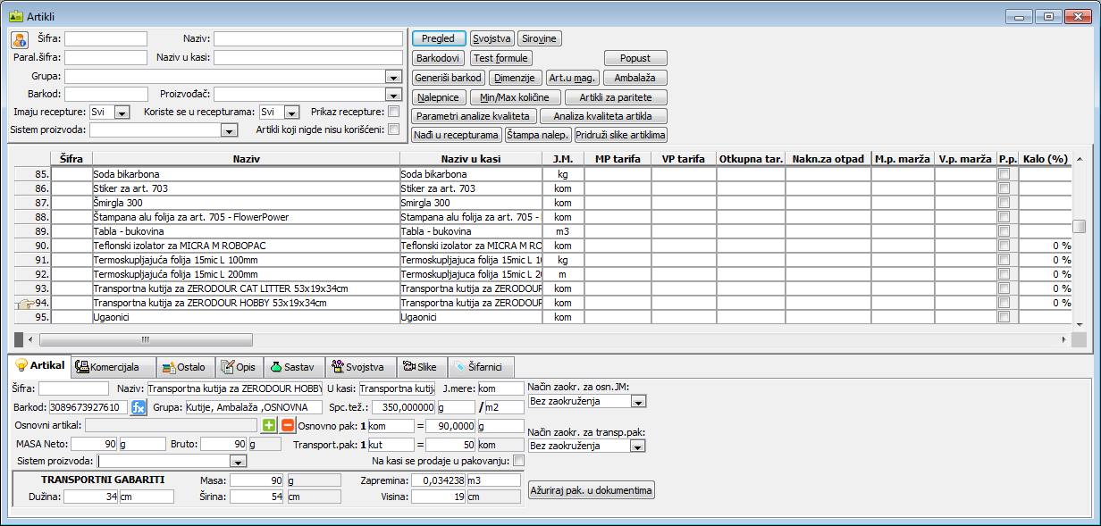Open the Sastav tab with flask icon
1101x526 pixels.
tap(290, 366)
